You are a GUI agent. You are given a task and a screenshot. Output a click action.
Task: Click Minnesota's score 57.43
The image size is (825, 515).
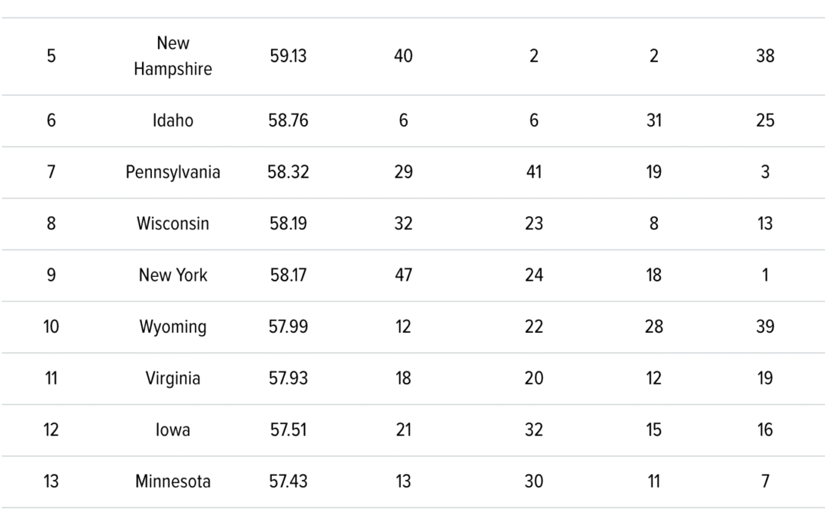288,481
